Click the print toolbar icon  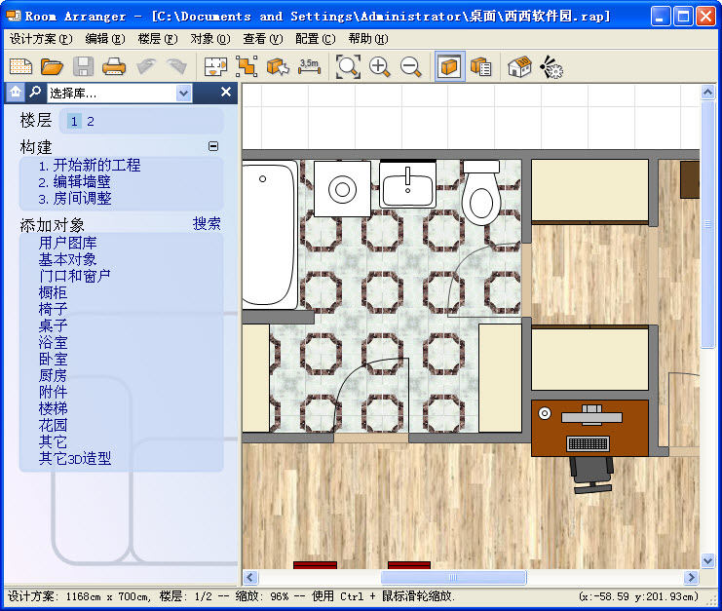[114, 66]
